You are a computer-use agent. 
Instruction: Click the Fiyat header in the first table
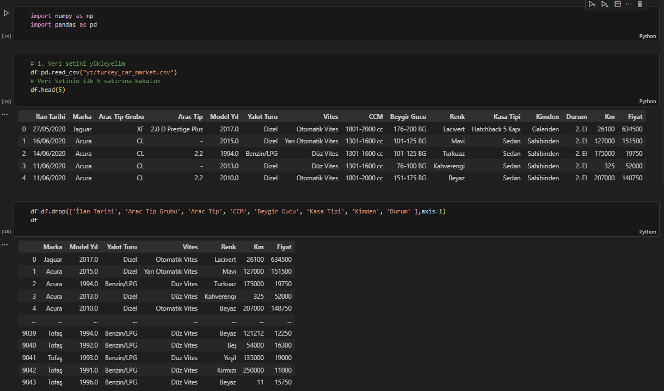tap(634, 117)
